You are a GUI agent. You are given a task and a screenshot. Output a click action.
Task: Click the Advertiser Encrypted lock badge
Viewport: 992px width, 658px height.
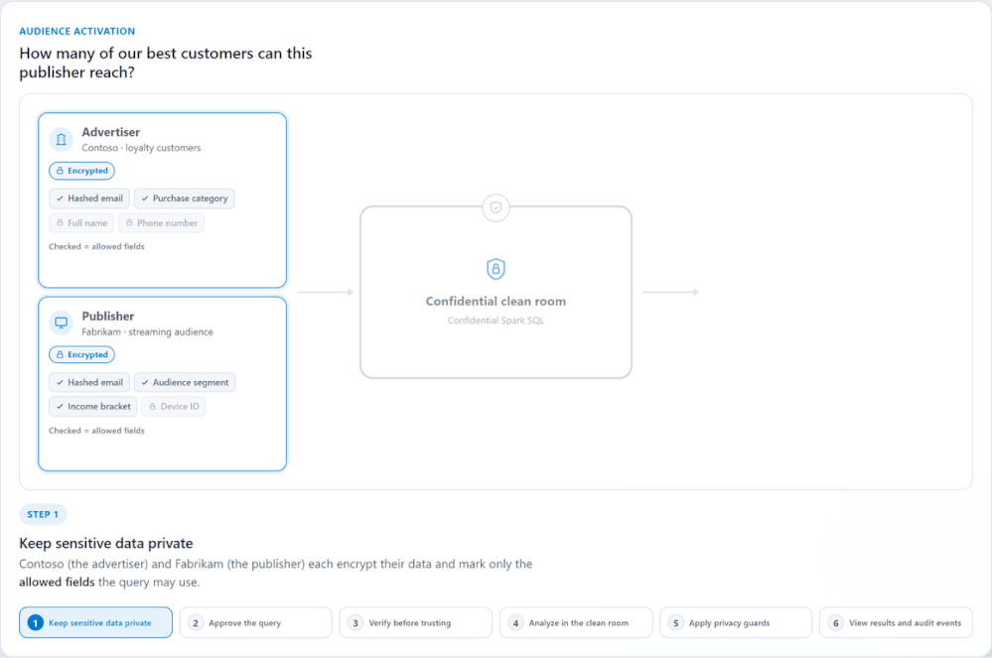click(81, 171)
